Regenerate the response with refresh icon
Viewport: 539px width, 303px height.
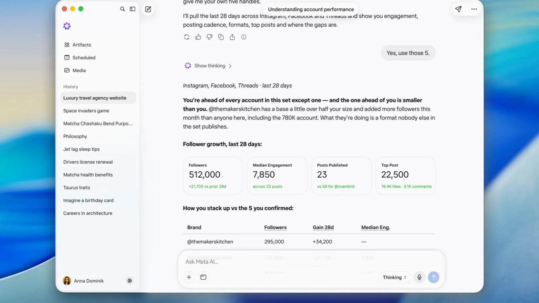pyautogui.click(x=187, y=37)
